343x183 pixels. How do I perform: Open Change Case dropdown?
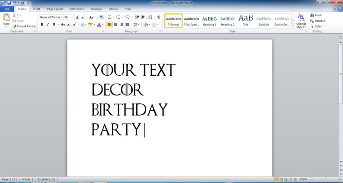tap(92, 17)
